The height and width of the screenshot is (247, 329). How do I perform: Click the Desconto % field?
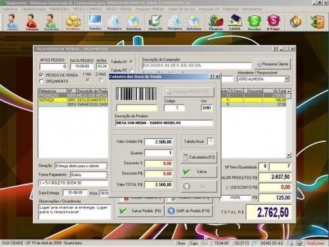[x=159, y=163]
